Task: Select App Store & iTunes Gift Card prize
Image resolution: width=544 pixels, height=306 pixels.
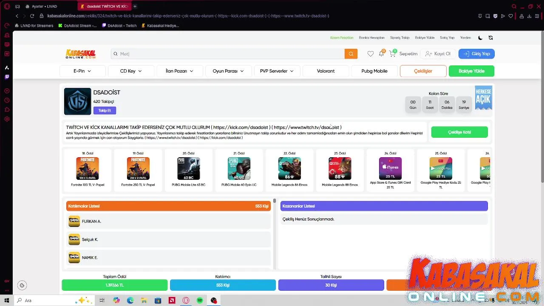Action: pos(390,168)
